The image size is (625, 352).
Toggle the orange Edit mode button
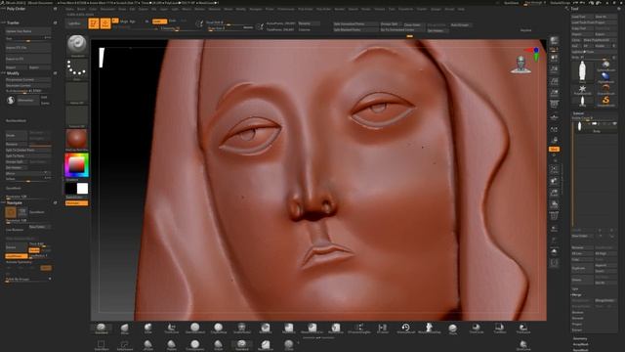coord(94,23)
